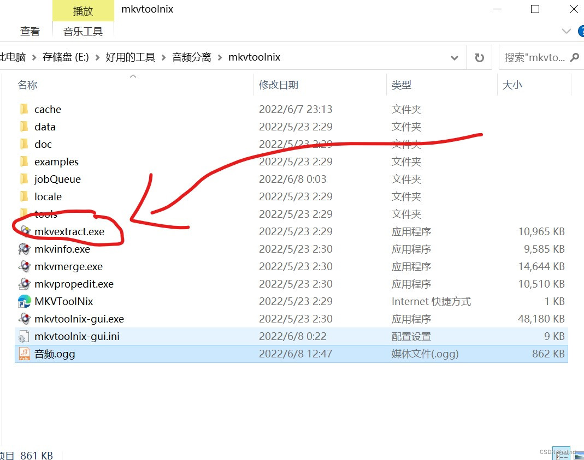This screenshot has height=460, width=584.
Task: Open the 存储盘 (E:) breadcrumb dropdown arrow
Action: [x=98, y=57]
